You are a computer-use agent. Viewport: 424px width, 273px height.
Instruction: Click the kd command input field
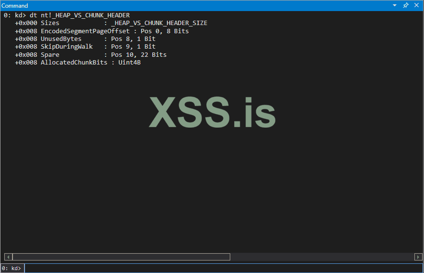[224, 268]
